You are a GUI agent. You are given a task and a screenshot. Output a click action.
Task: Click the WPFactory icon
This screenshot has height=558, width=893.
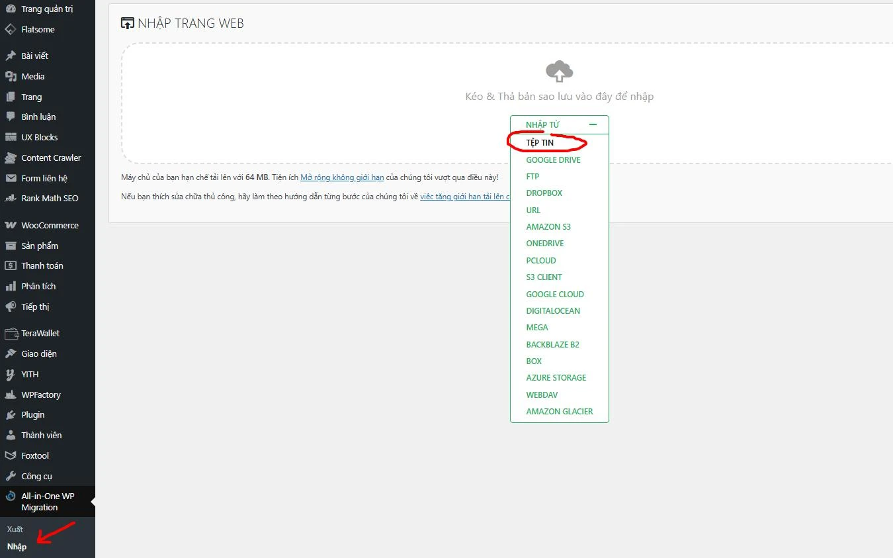point(10,395)
